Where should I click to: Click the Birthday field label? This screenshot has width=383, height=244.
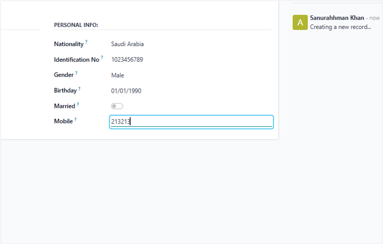point(65,91)
